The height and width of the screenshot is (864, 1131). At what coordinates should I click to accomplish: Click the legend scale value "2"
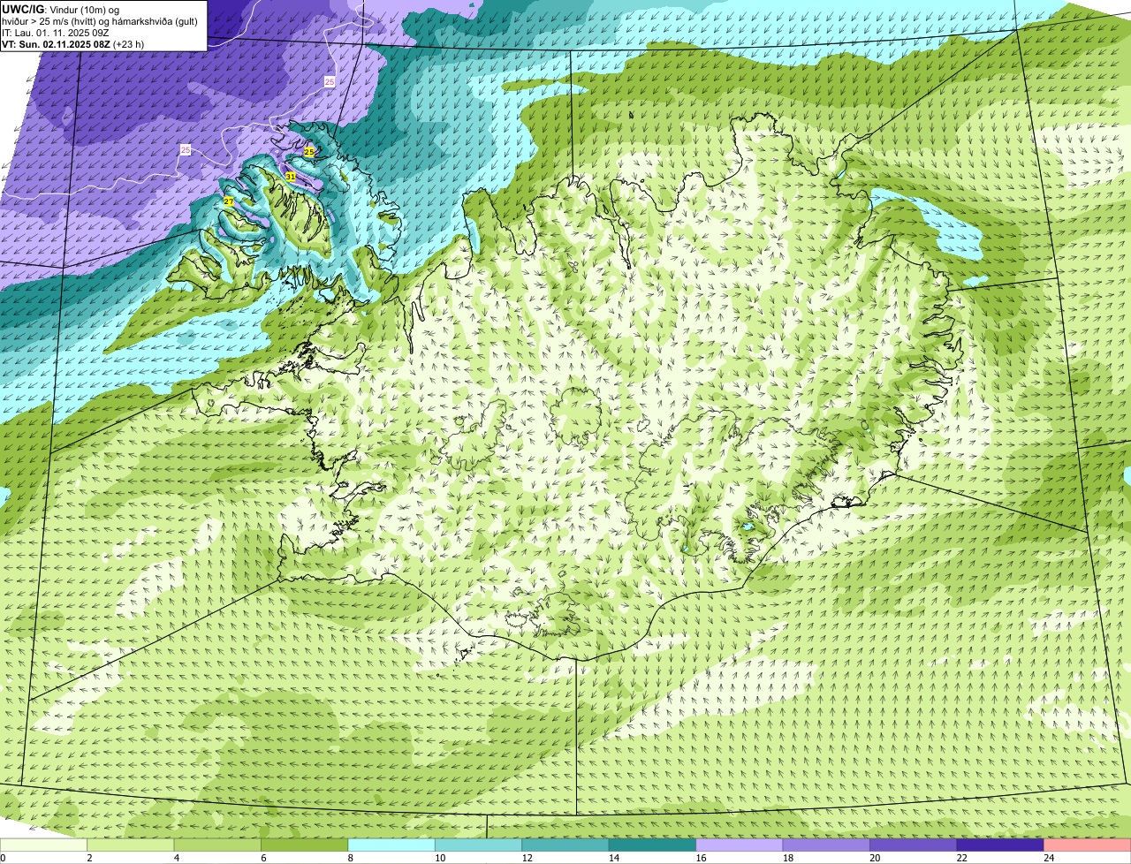(88, 858)
